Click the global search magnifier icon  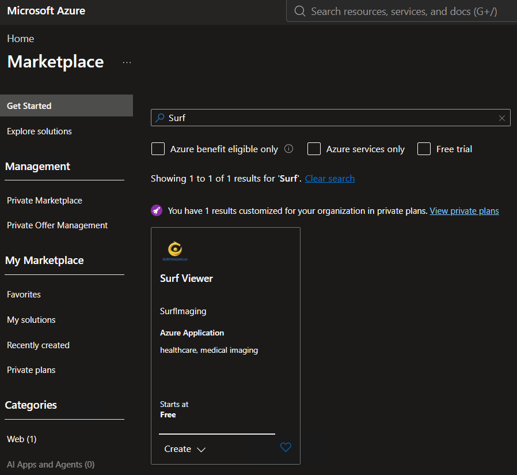(x=300, y=11)
